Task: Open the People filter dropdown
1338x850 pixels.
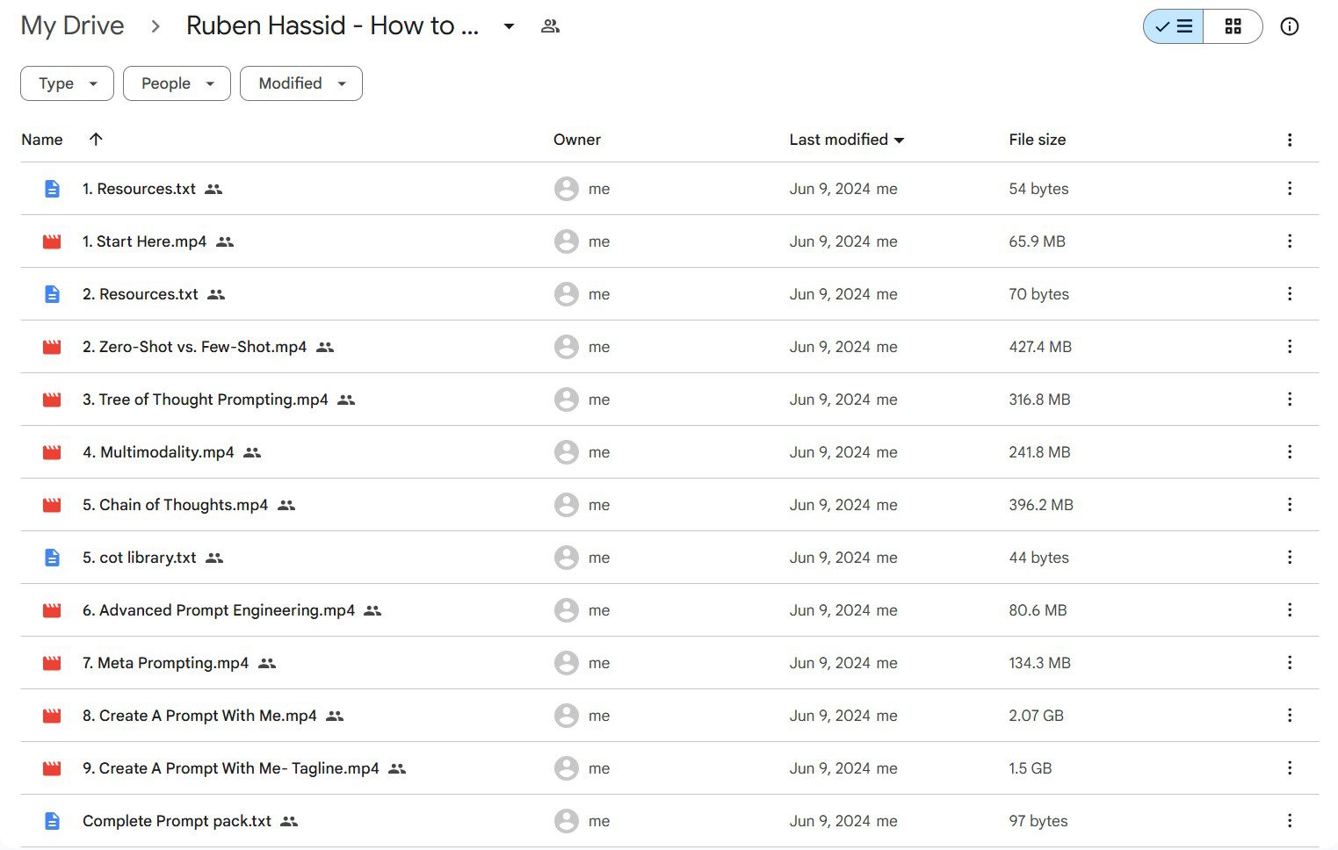Action: 177,83
